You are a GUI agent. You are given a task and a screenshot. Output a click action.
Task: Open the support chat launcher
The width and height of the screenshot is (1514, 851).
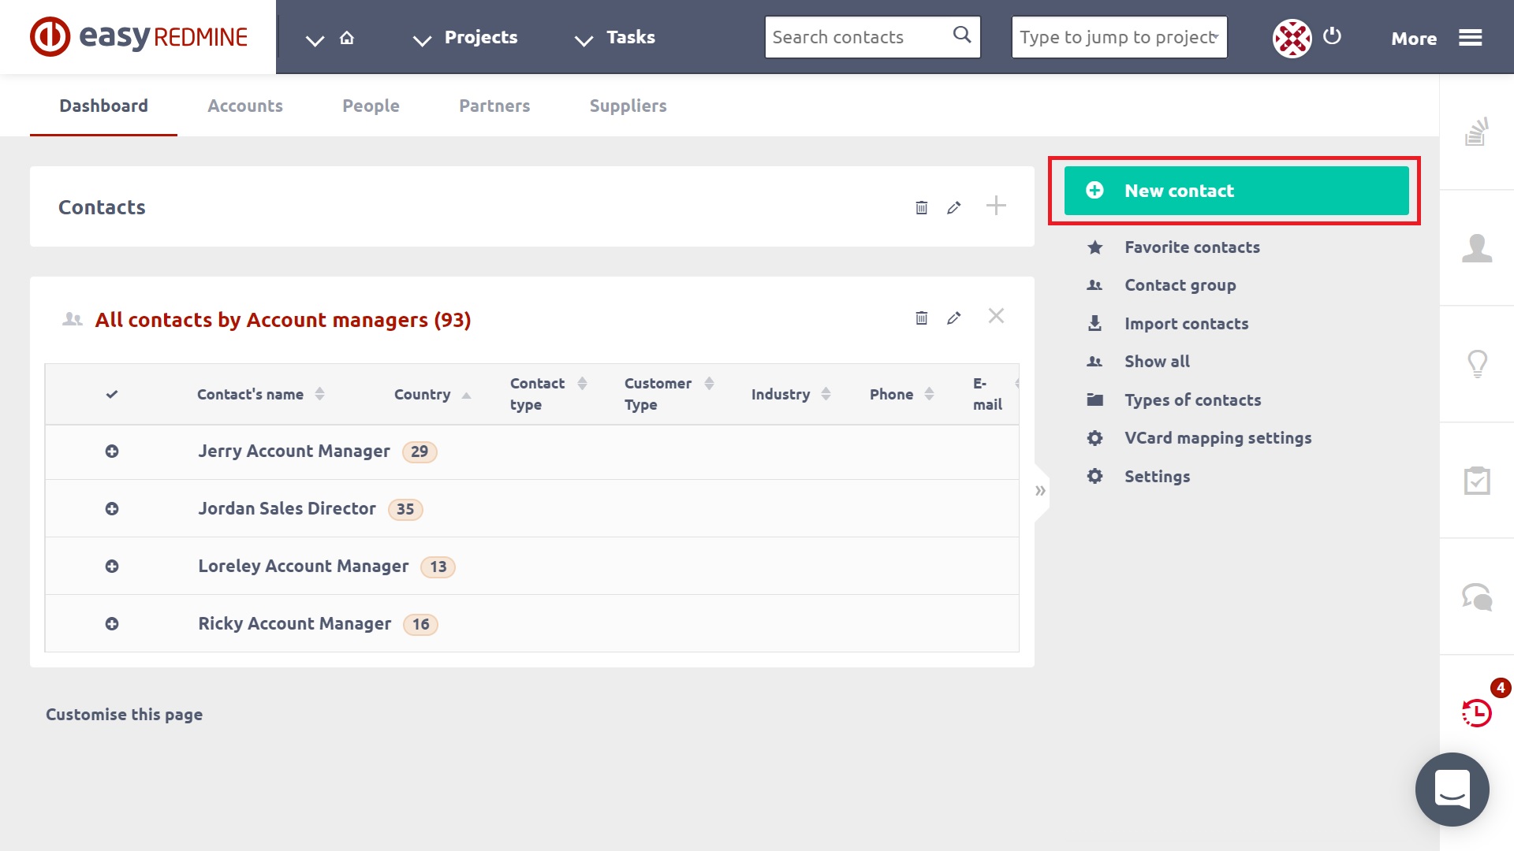coord(1452,789)
